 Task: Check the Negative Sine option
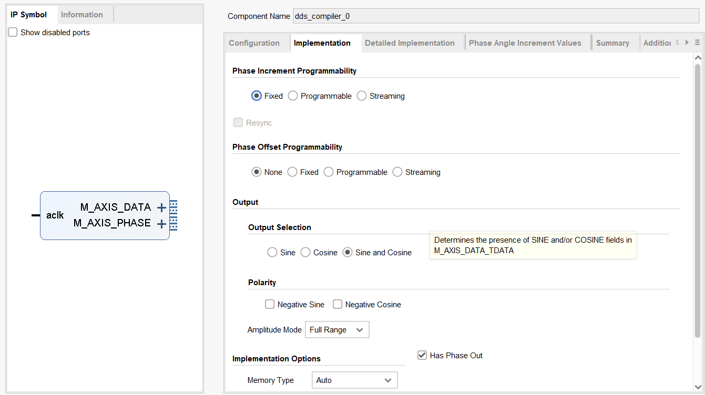click(270, 305)
